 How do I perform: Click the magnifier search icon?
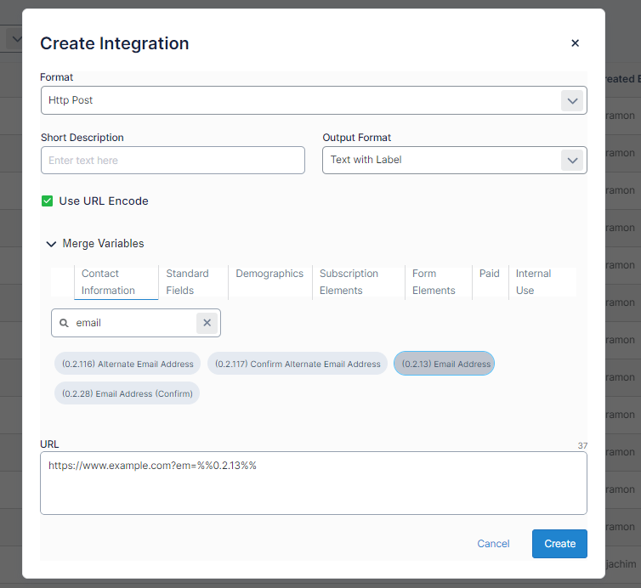point(64,323)
